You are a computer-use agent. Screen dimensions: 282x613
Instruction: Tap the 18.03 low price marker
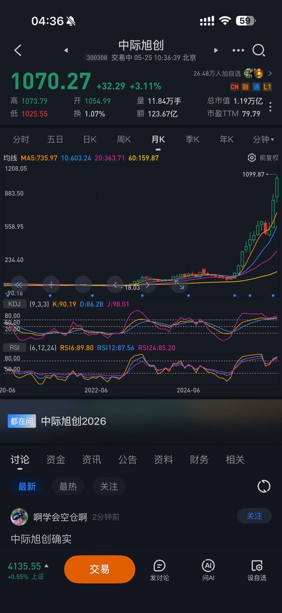(133, 289)
